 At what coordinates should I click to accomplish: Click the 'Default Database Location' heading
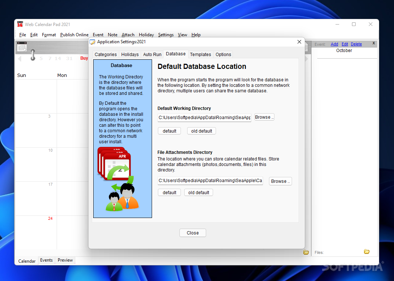point(202,66)
